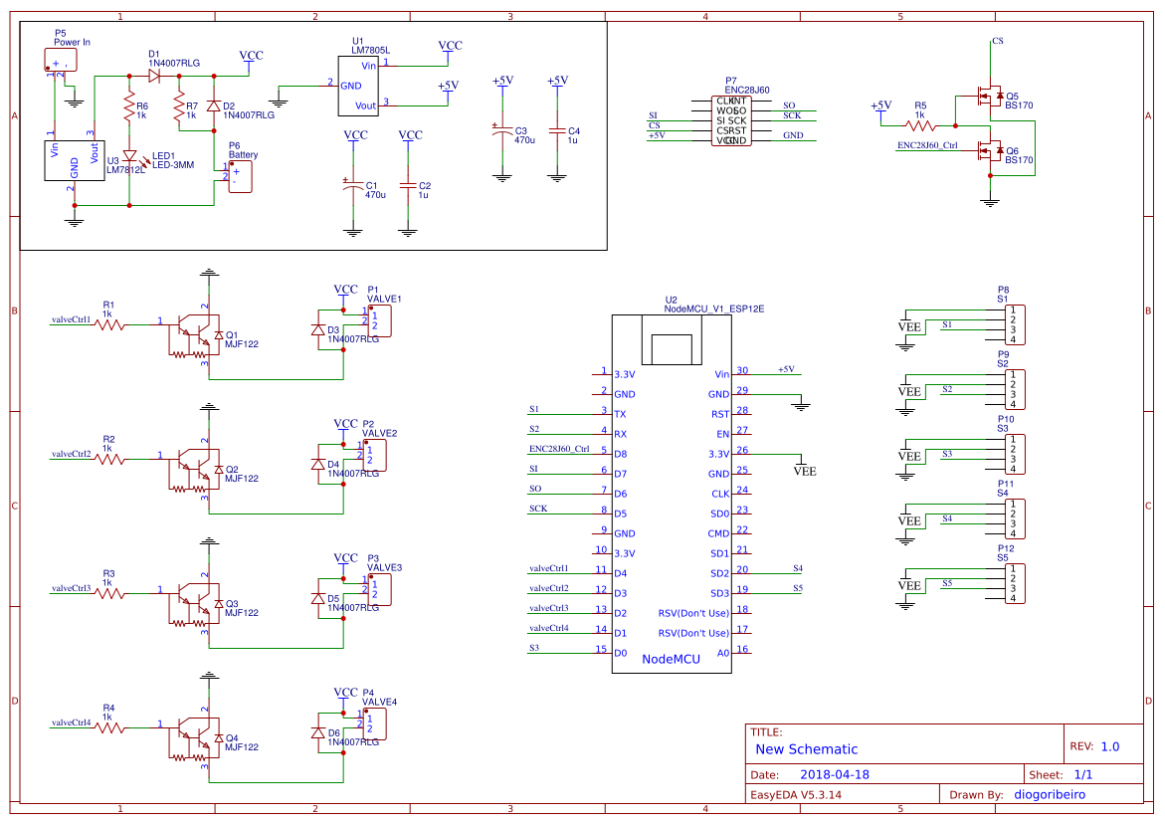1165x824 pixels.
Task: Click the valveCtrl3 net label near R3
Action: (x=71, y=588)
